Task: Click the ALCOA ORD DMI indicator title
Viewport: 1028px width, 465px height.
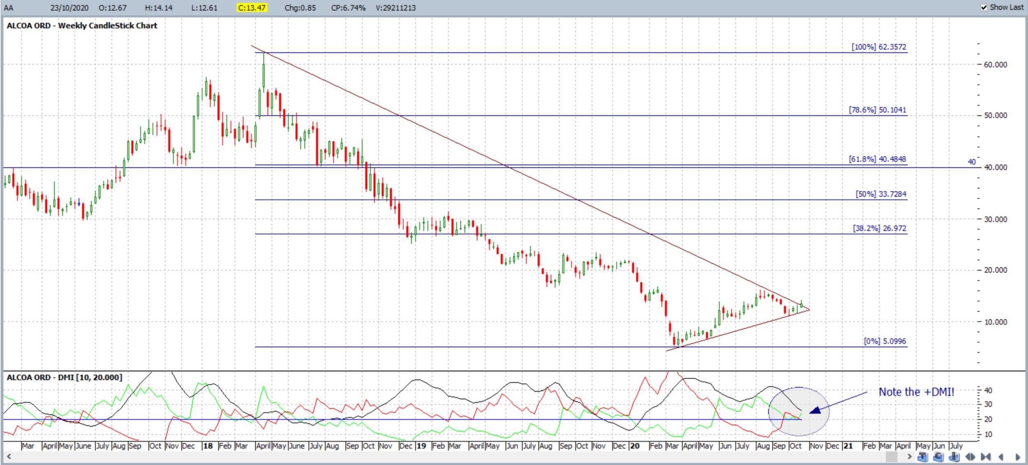Action: (64, 377)
